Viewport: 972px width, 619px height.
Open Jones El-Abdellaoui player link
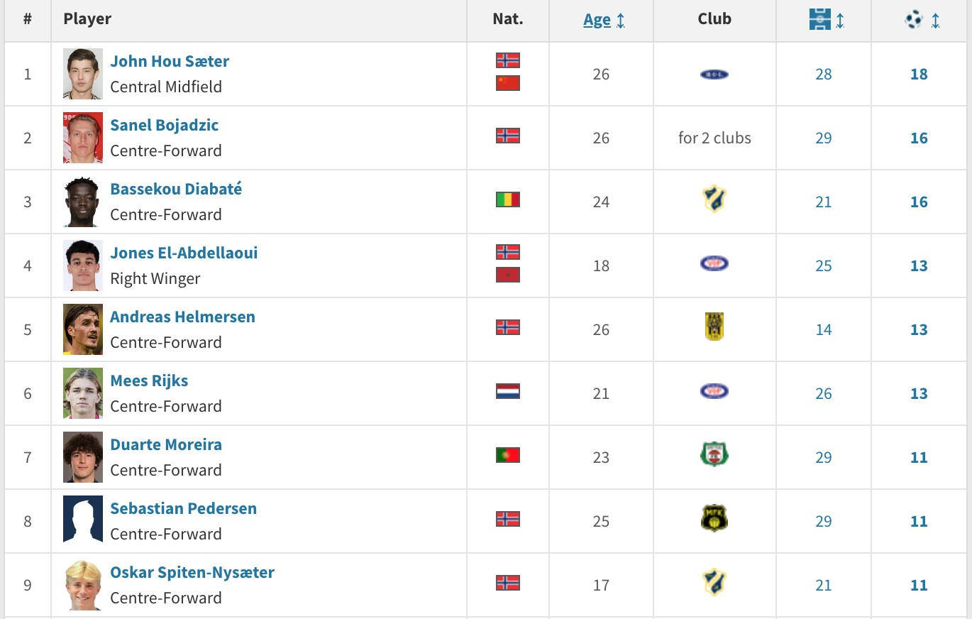pyautogui.click(x=184, y=253)
